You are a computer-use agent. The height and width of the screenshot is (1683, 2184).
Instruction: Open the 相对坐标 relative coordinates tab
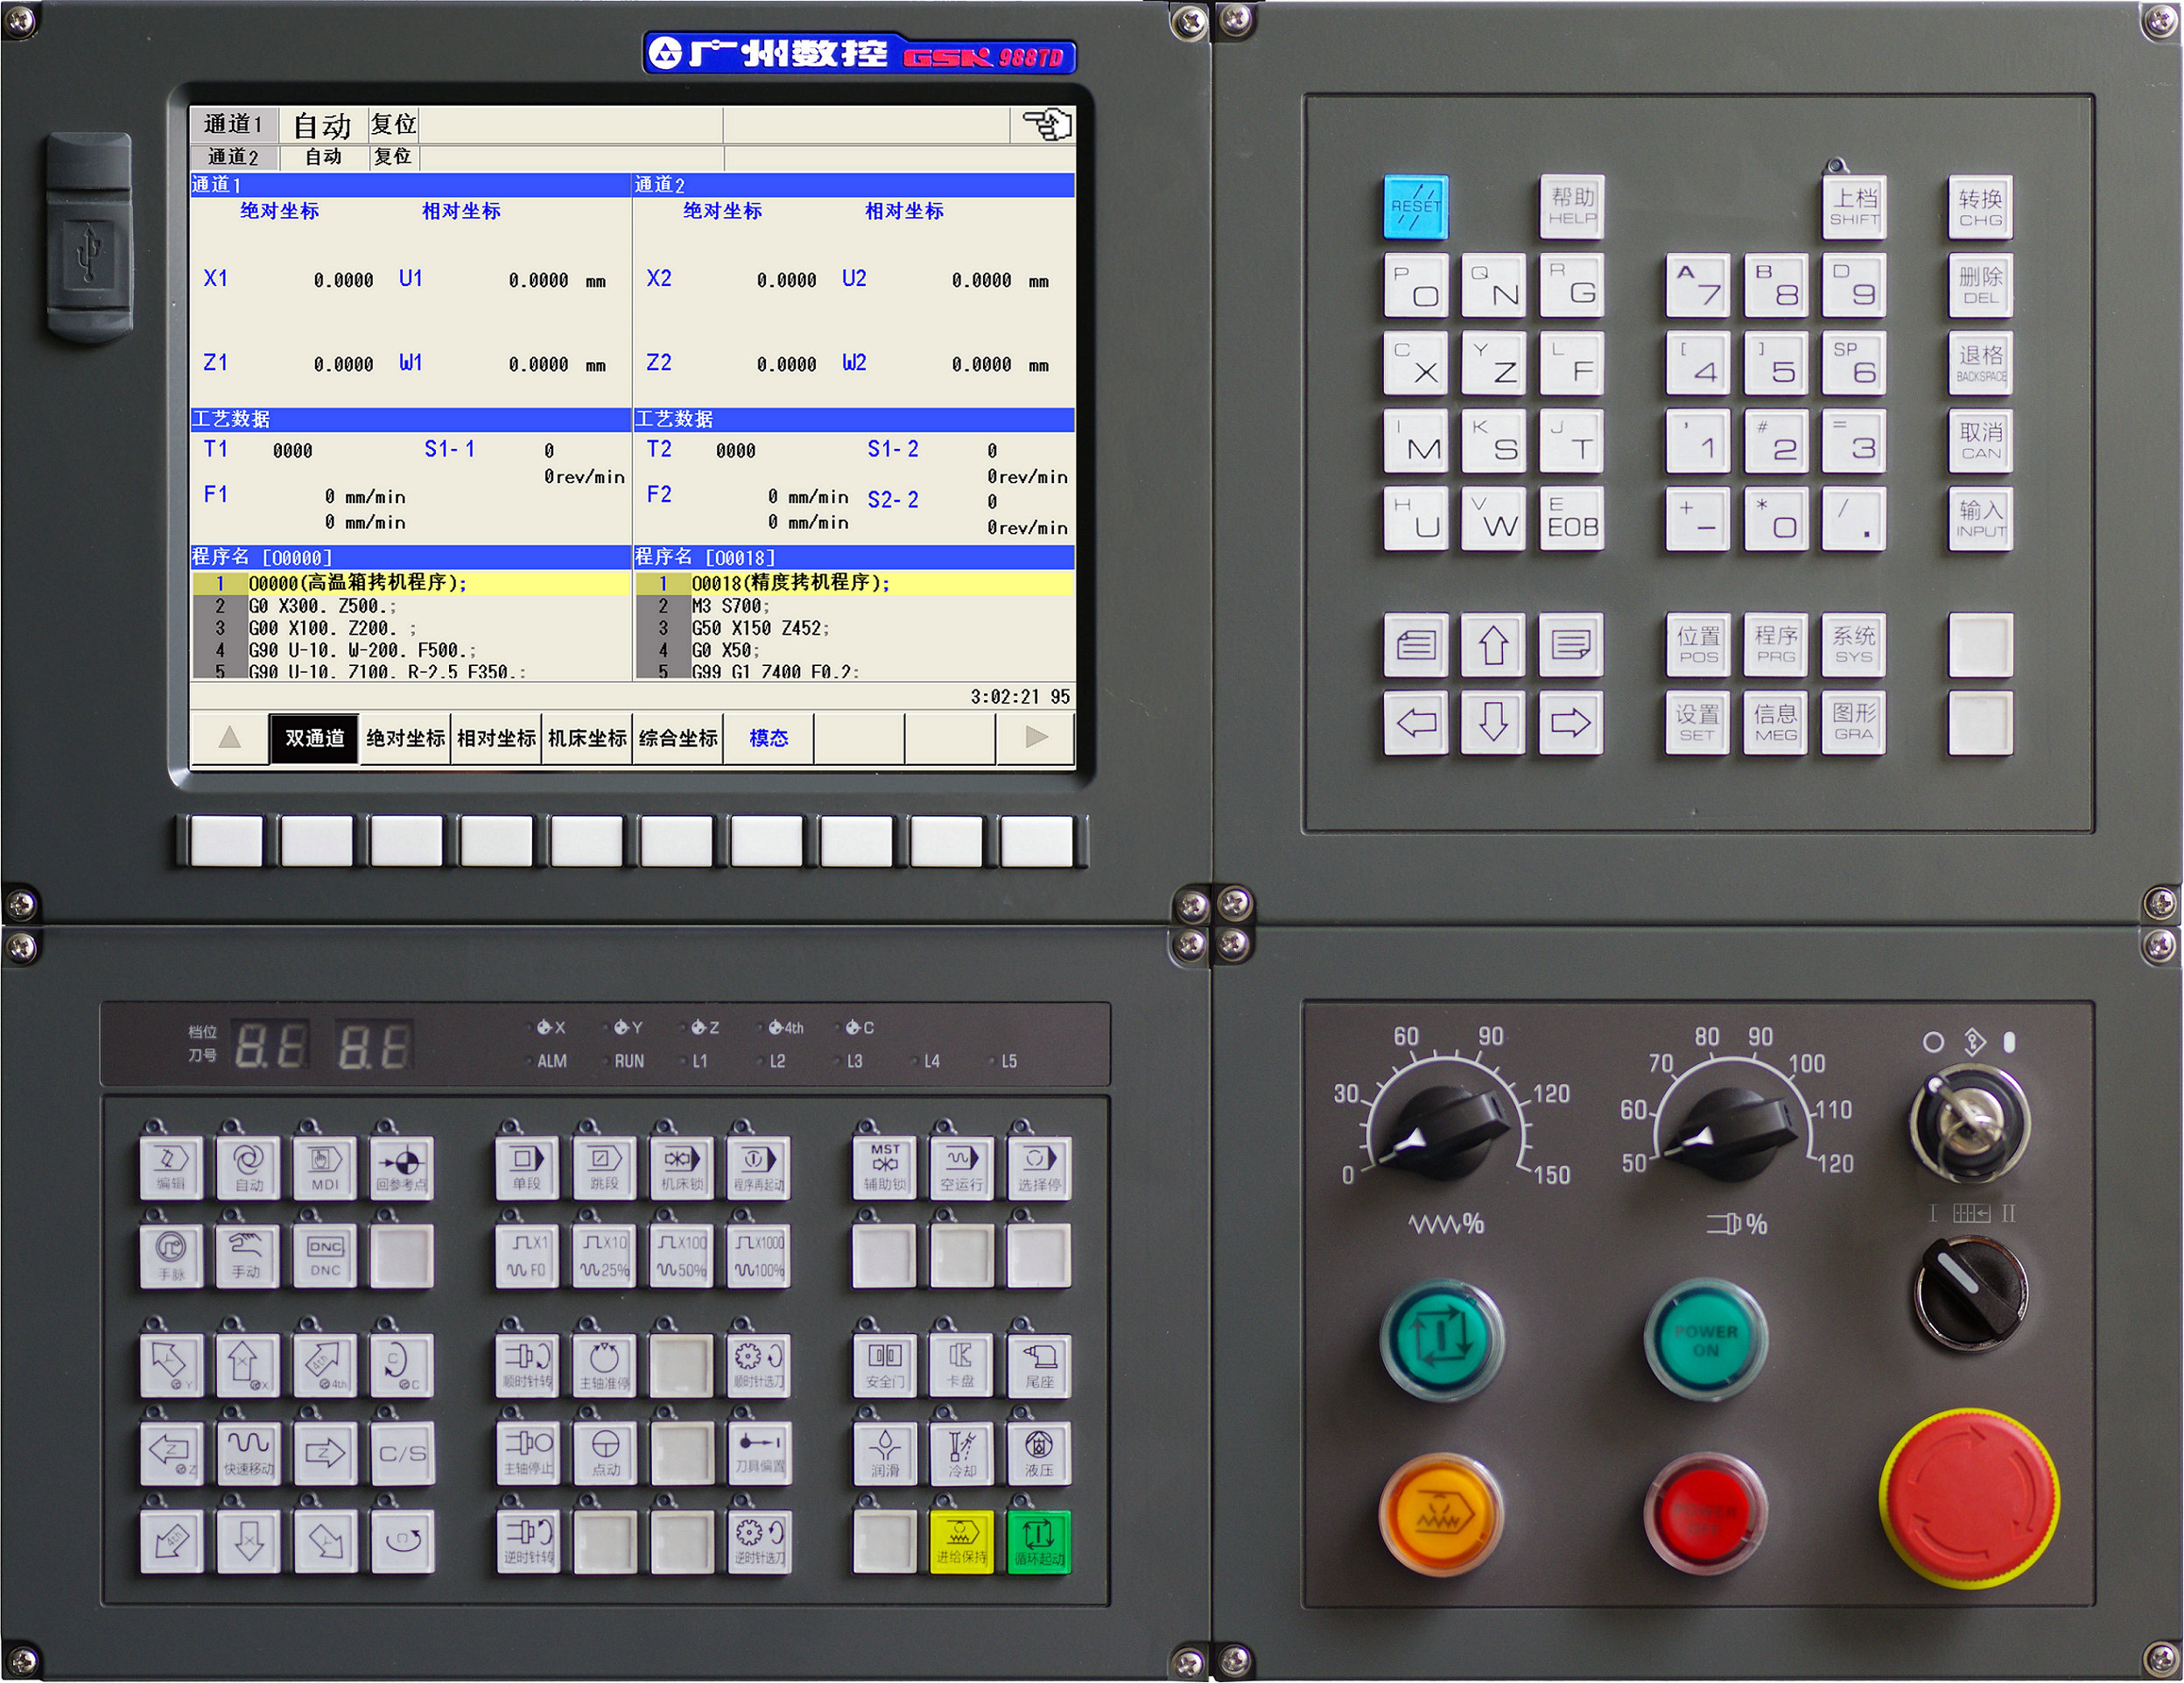[x=496, y=738]
